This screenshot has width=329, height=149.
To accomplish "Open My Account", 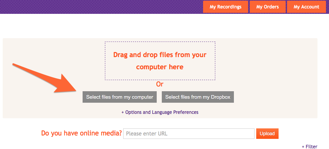I will click(x=306, y=7).
